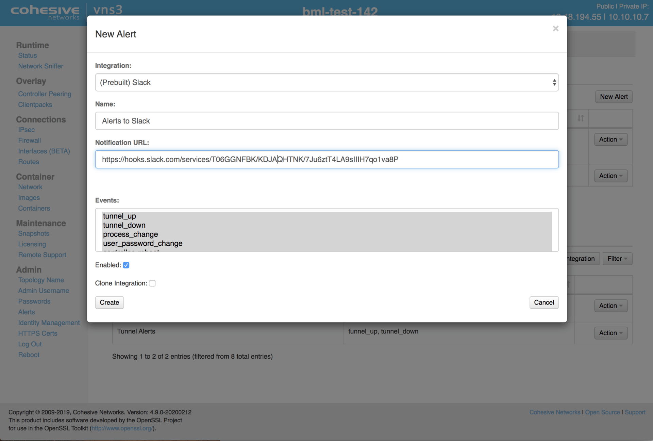This screenshot has width=653, height=441.
Task: Click the Cancel button in the dialog
Action: 544,303
